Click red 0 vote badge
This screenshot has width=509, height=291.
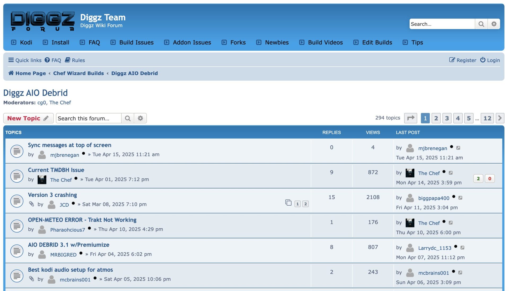point(490,179)
